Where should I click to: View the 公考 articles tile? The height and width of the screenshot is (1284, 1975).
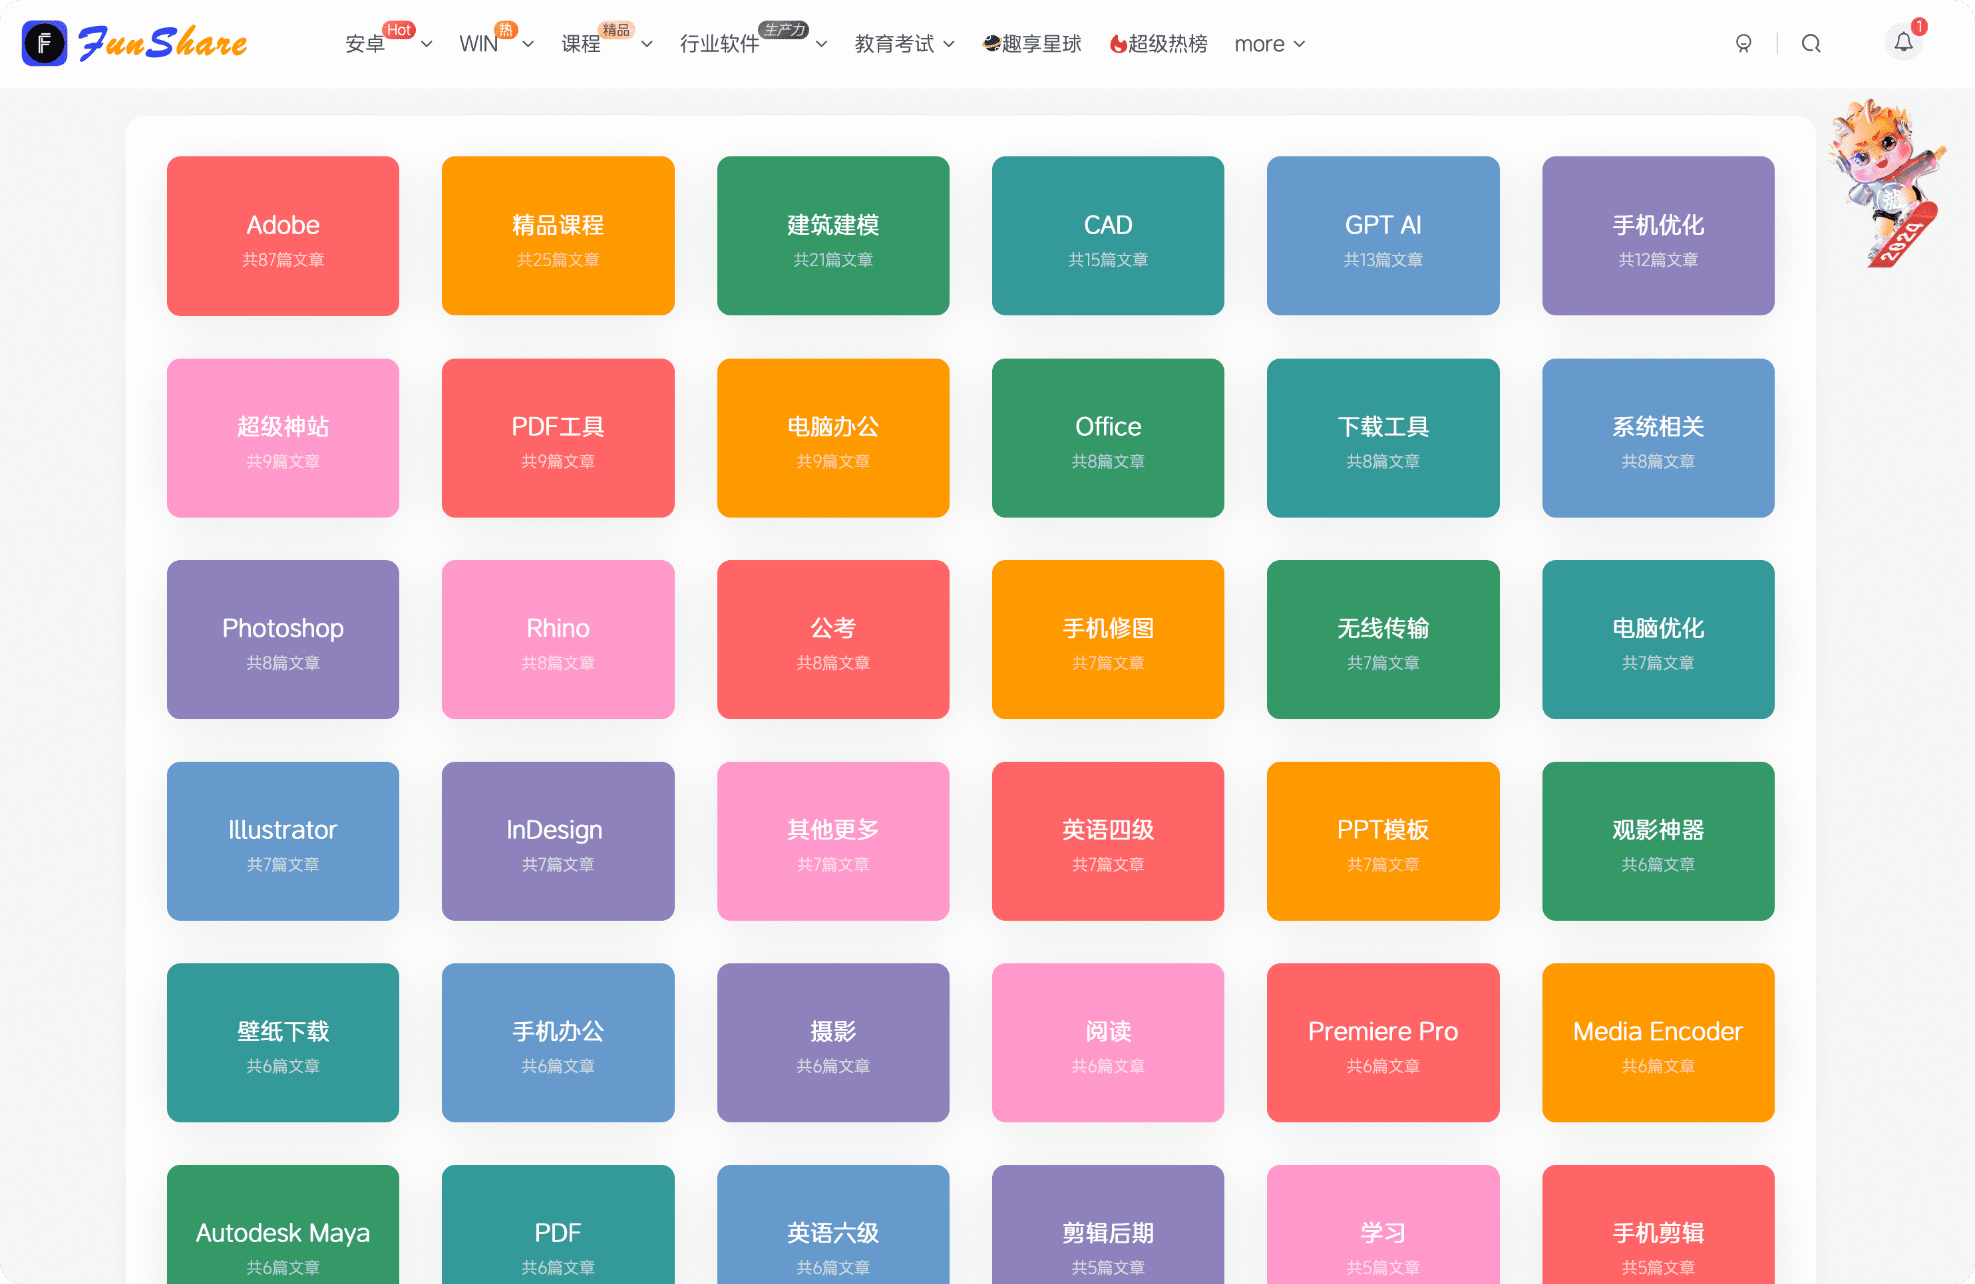point(833,639)
